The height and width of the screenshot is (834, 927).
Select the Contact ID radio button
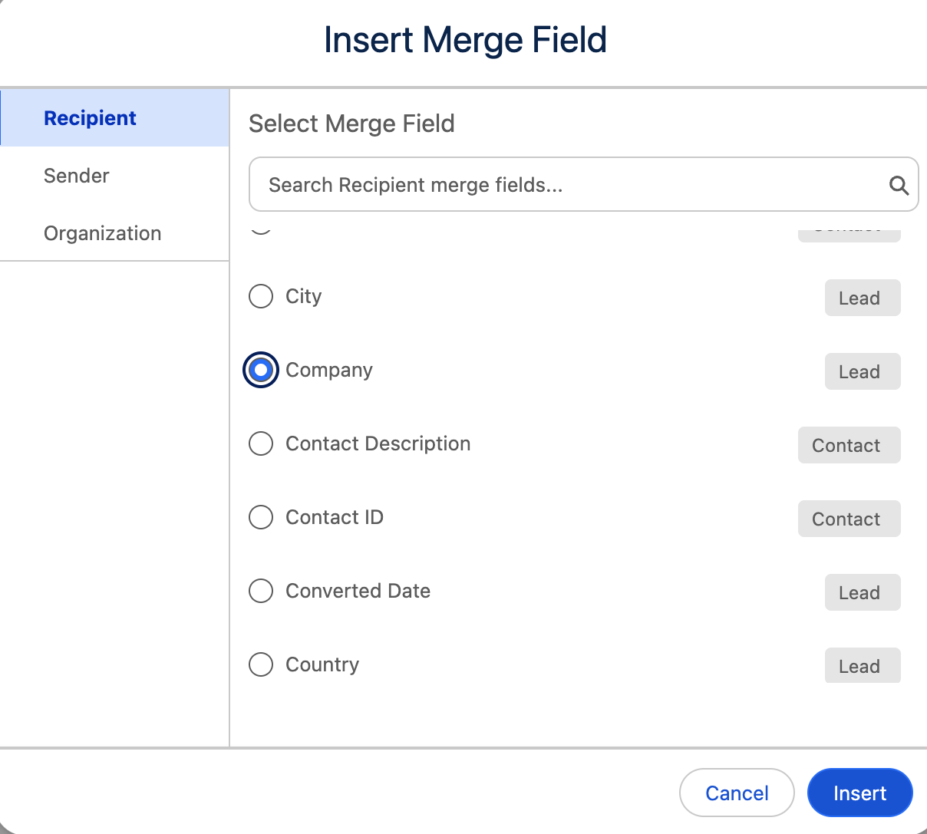(261, 517)
